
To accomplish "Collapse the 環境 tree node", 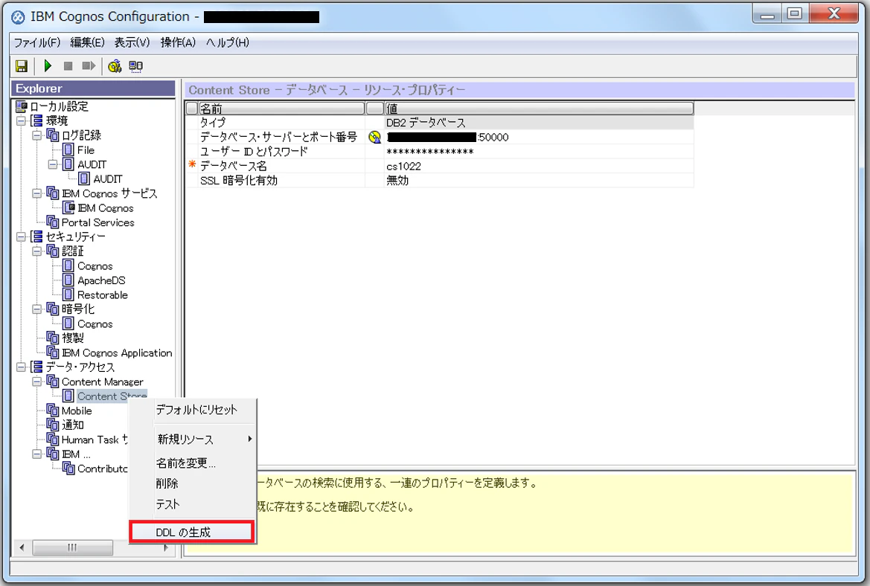I will (x=21, y=121).
